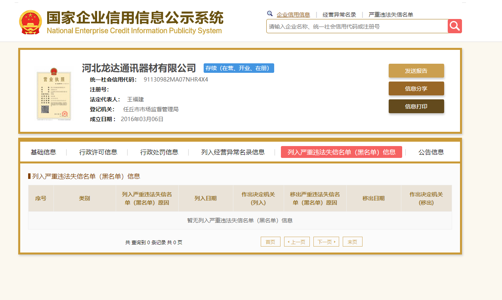502x300 pixels.
Task: Click the 发送报告 button
Action: tap(416, 71)
